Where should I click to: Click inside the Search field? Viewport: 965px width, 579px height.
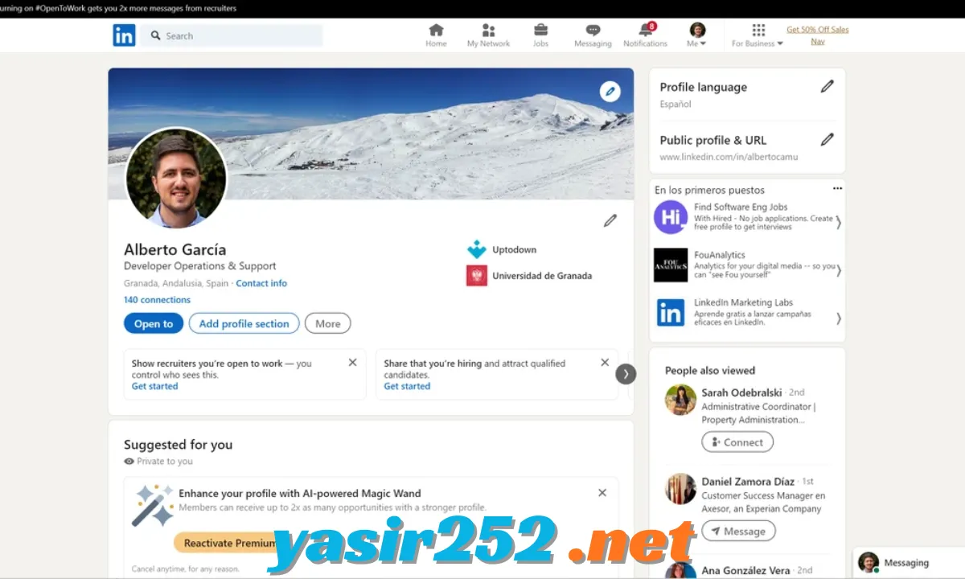(x=232, y=35)
